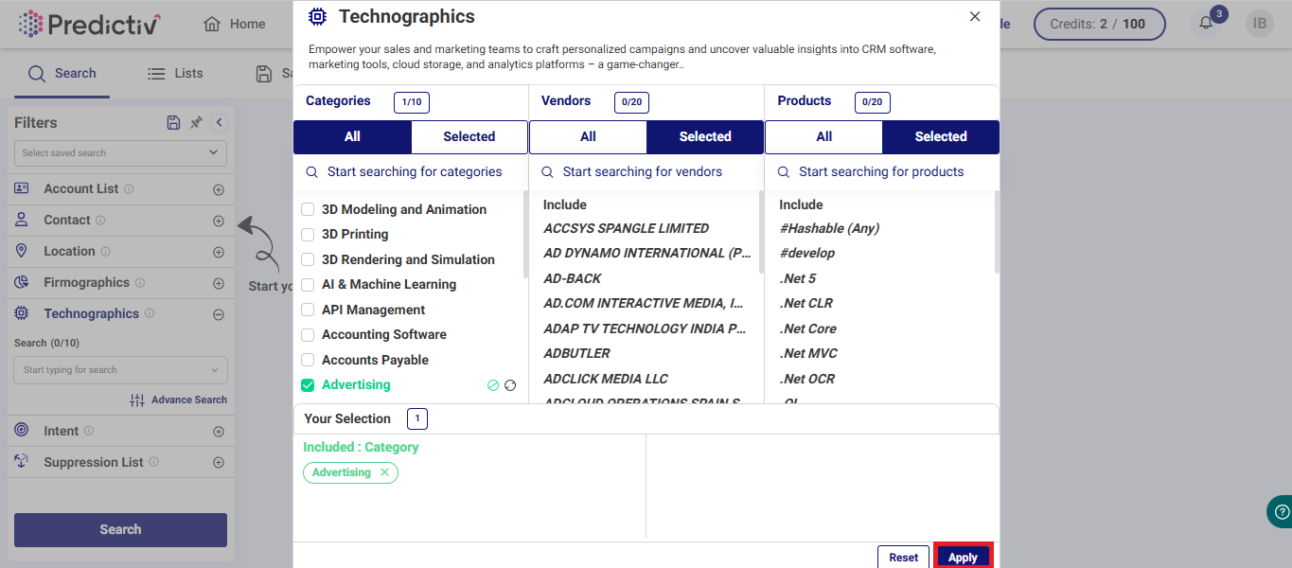Click the Firmographics pie chart icon
Viewport: 1292px width, 568px height.
point(22,282)
